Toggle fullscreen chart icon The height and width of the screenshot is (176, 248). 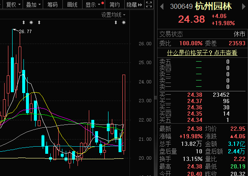pyautogui.click(x=149, y=5)
